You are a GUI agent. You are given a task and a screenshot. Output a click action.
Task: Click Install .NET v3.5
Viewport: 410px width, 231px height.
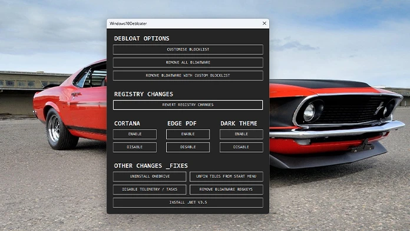pyautogui.click(x=188, y=203)
